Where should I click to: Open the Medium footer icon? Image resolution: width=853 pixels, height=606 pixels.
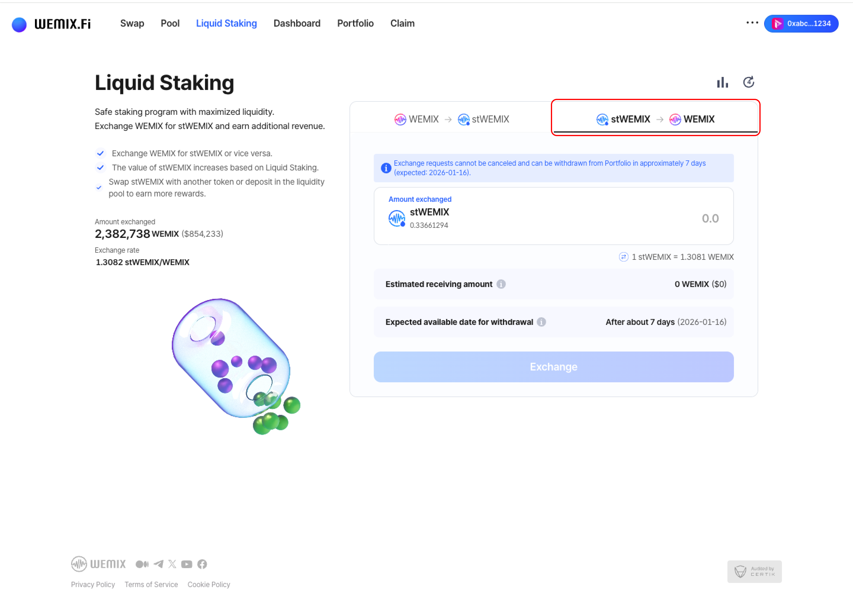142,564
